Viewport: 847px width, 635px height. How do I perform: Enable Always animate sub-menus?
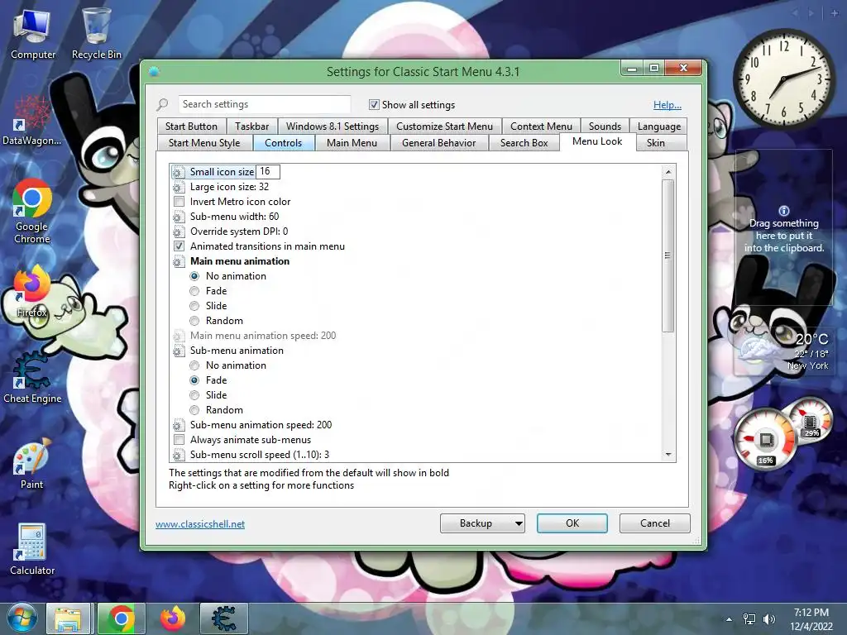179,440
